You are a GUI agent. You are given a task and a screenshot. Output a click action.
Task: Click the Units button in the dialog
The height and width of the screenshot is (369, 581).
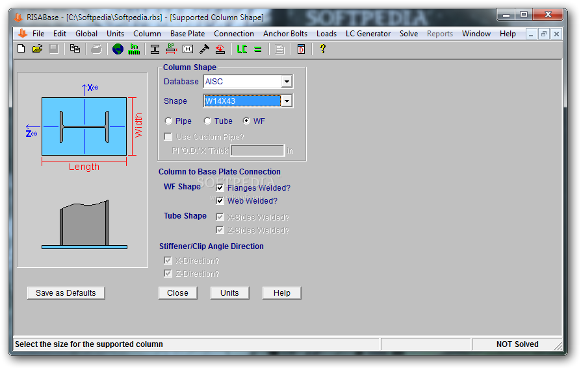click(229, 293)
